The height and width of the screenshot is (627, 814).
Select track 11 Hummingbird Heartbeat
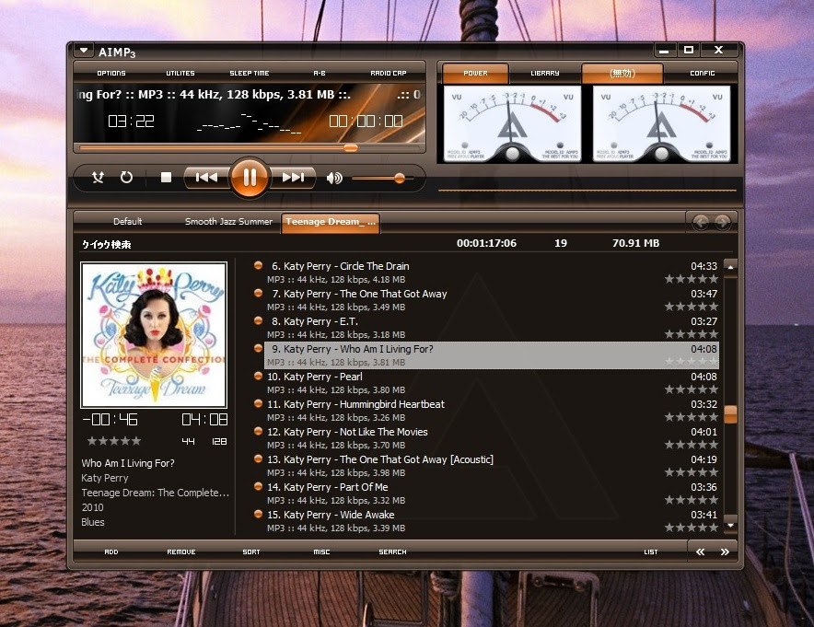(492, 411)
